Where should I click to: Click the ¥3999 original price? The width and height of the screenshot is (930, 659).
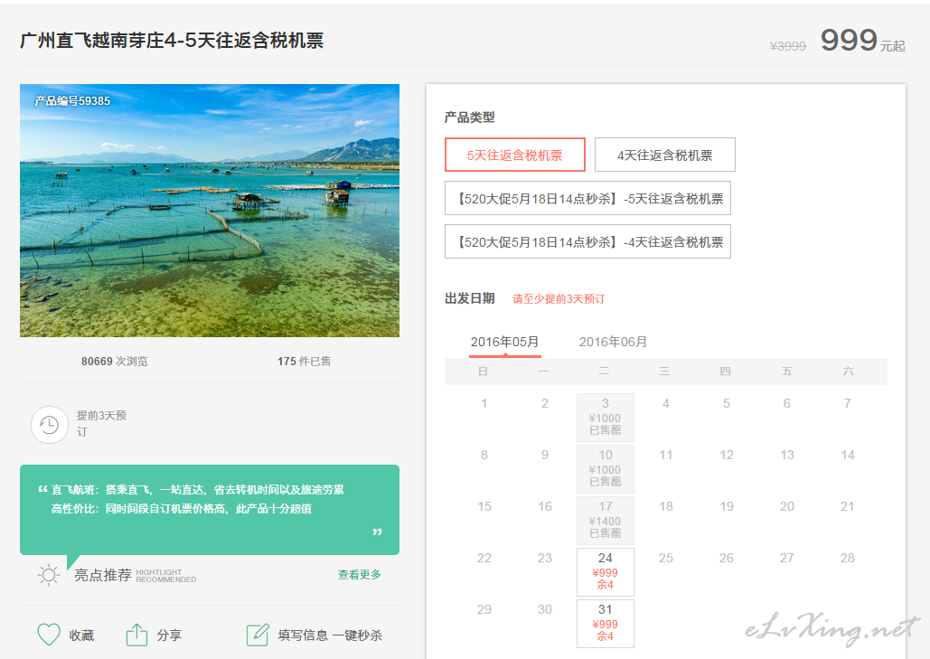click(788, 46)
